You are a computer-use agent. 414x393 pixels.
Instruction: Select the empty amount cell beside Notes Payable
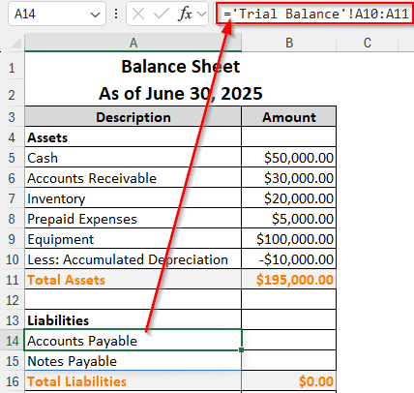point(289,361)
